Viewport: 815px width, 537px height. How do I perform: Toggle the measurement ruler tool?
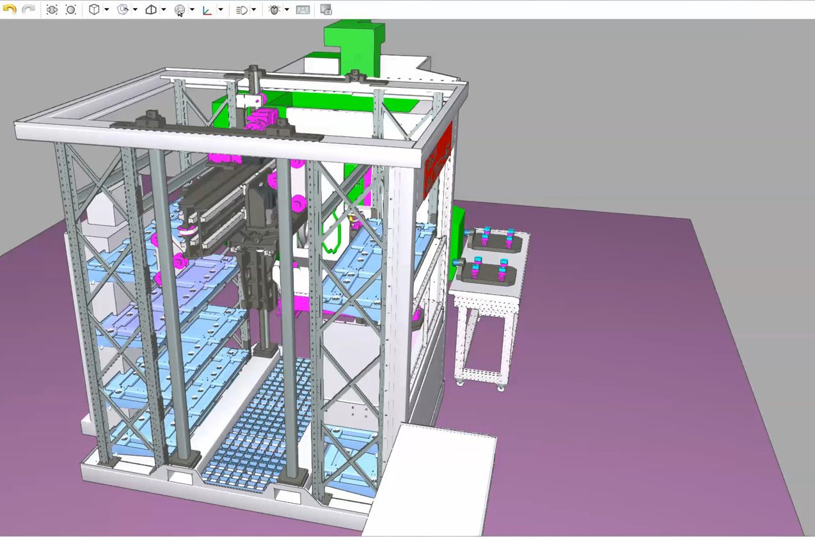click(x=303, y=10)
